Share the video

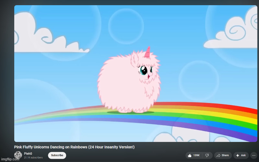point(223,156)
